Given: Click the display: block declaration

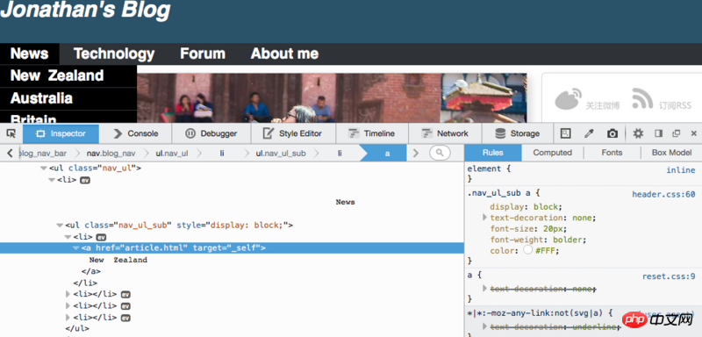Looking at the screenshot, I should point(526,207).
